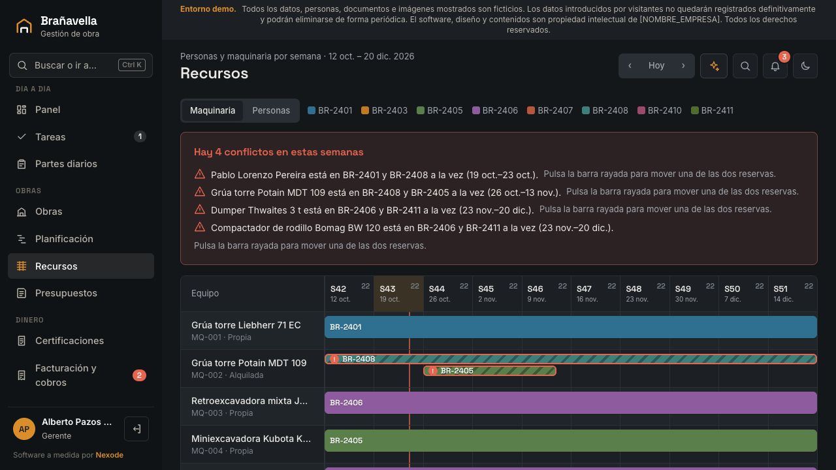Viewport: 836px width, 470px height.
Task: Click the Recursos grid icon
Action: [22, 266]
